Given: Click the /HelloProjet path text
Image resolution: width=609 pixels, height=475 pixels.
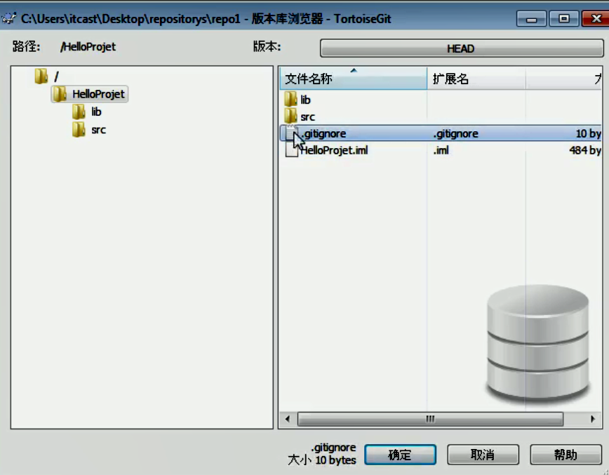Looking at the screenshot, I should 88,47.
